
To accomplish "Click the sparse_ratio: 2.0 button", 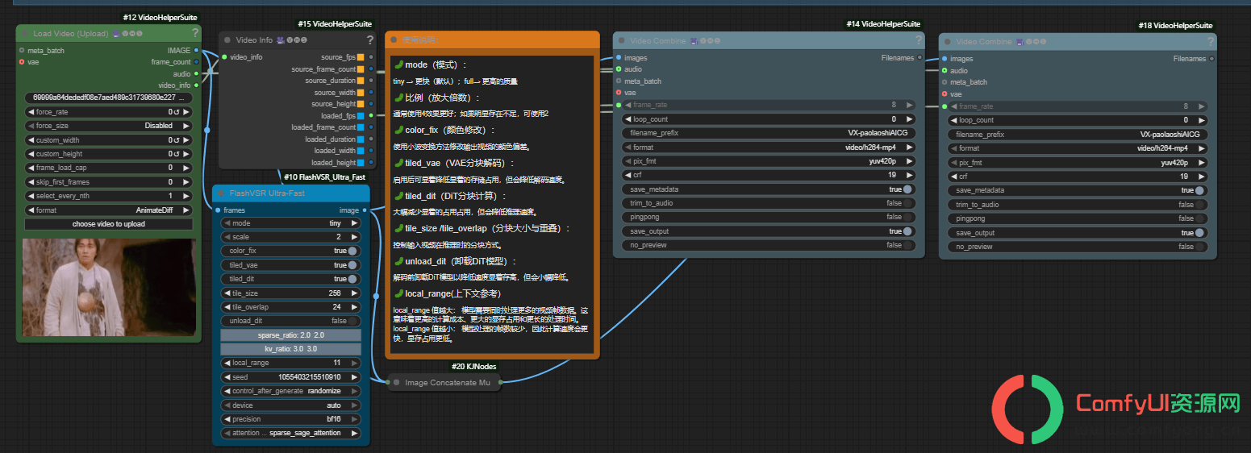I will 290,335.
